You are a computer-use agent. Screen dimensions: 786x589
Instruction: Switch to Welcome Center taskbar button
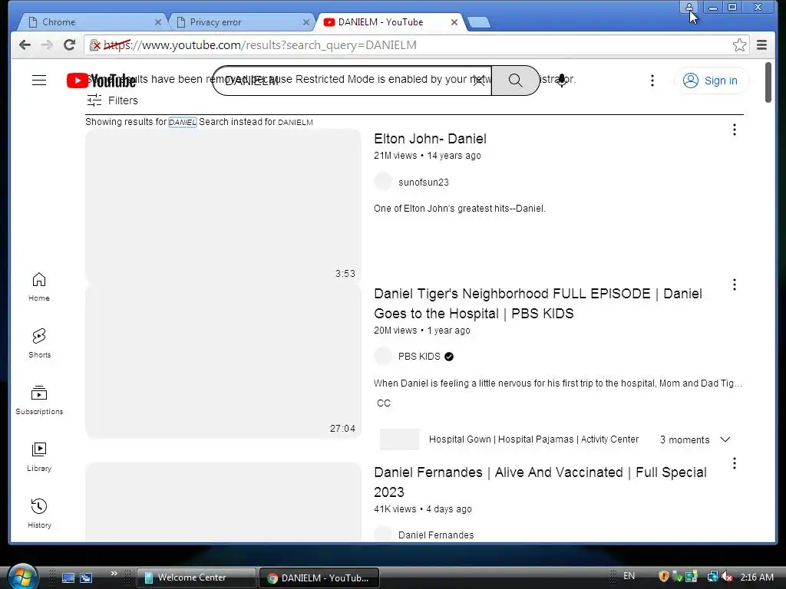coord(196,577)
